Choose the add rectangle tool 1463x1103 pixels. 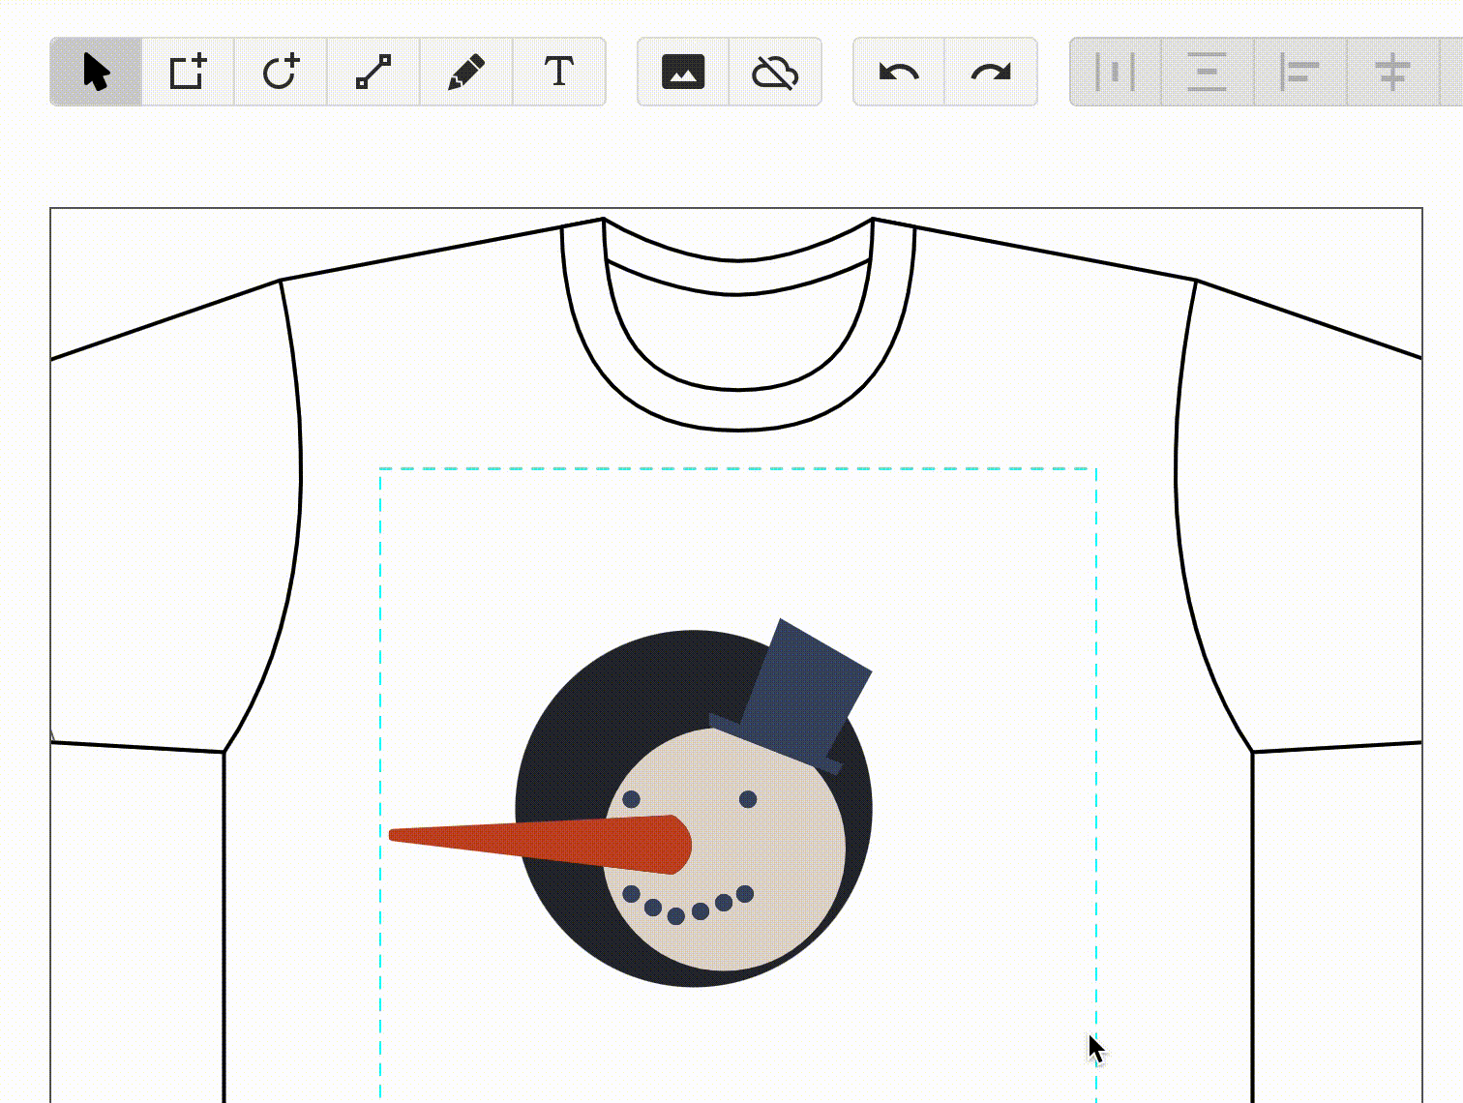(188, 73)
